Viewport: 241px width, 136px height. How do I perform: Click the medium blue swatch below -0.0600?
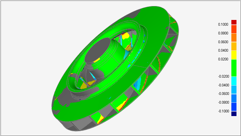(234, 98)
